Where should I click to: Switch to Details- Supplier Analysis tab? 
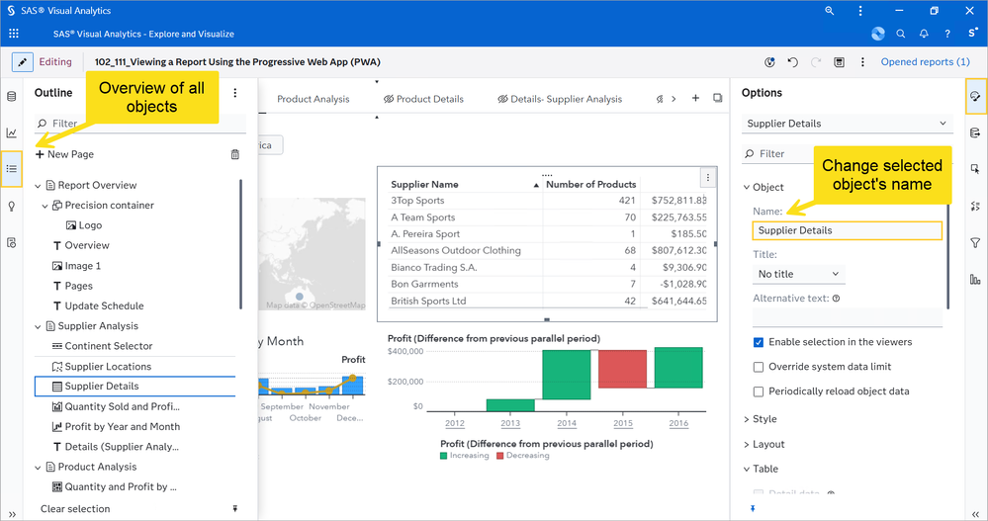(560, 99)
